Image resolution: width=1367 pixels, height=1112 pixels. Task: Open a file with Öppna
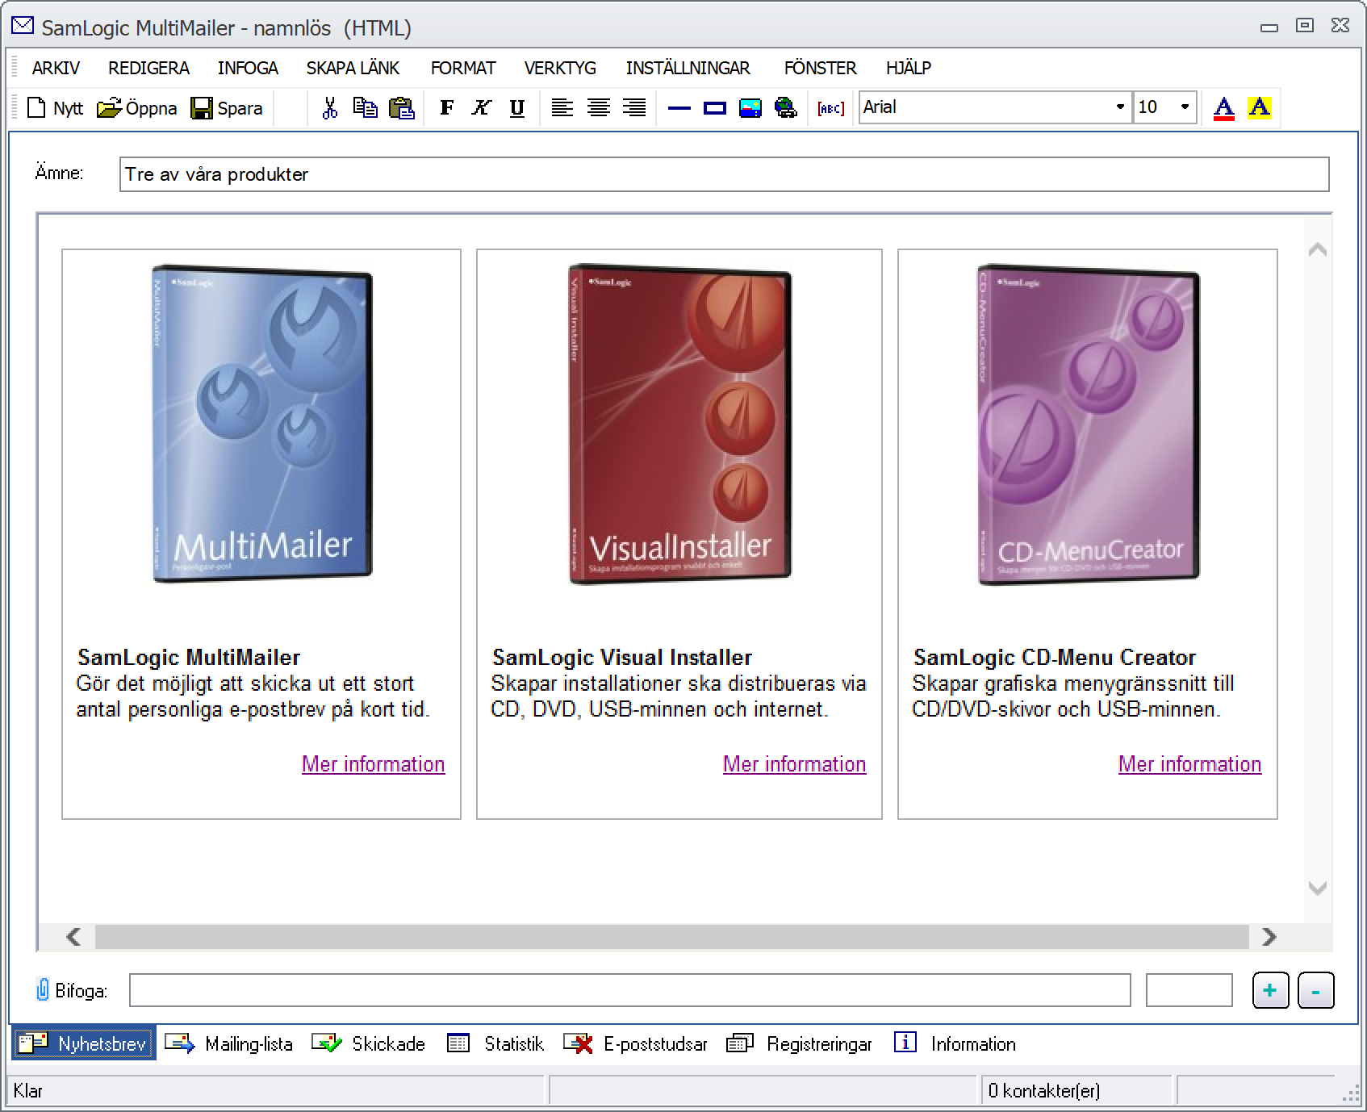click(x=137, y=108)
